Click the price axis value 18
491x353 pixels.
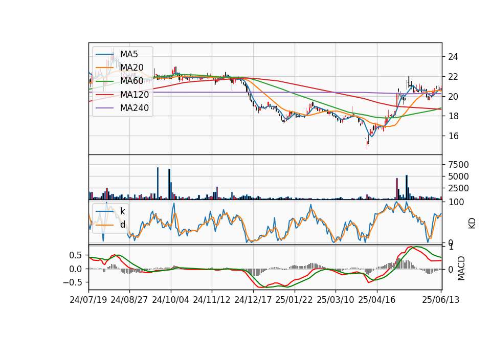pos(453,116)
